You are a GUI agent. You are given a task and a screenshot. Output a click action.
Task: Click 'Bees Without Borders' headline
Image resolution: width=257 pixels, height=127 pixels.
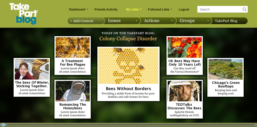pyautogui.click(x=128, y=89)
